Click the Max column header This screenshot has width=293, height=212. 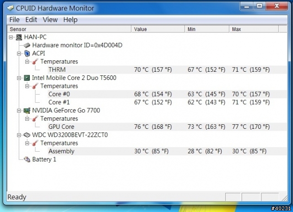254,29
